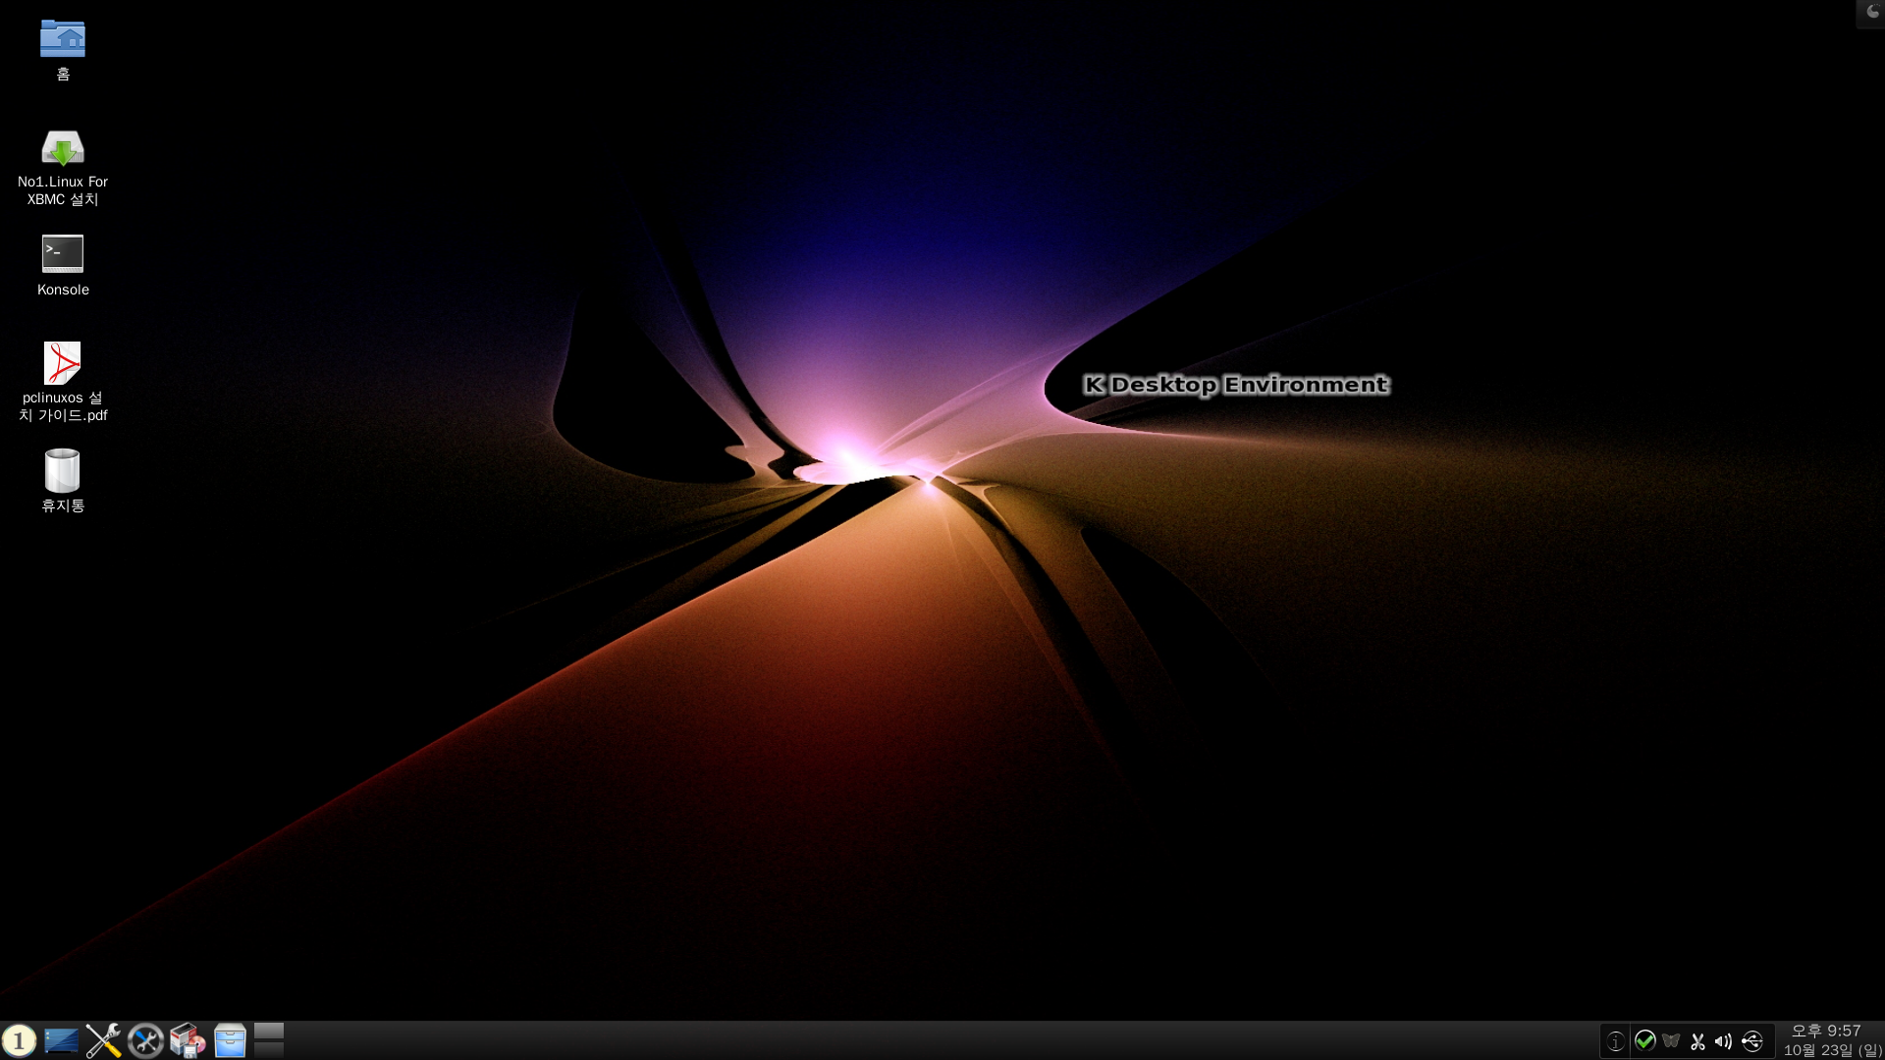
Task: Open the volume speaker tray icon
Action: point(1724,1041)
